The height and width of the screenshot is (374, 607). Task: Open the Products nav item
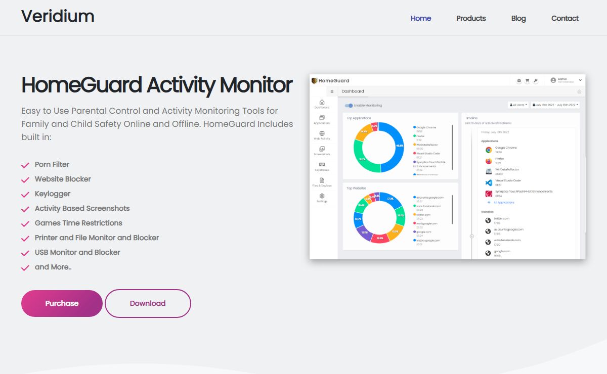coord(471,18)
